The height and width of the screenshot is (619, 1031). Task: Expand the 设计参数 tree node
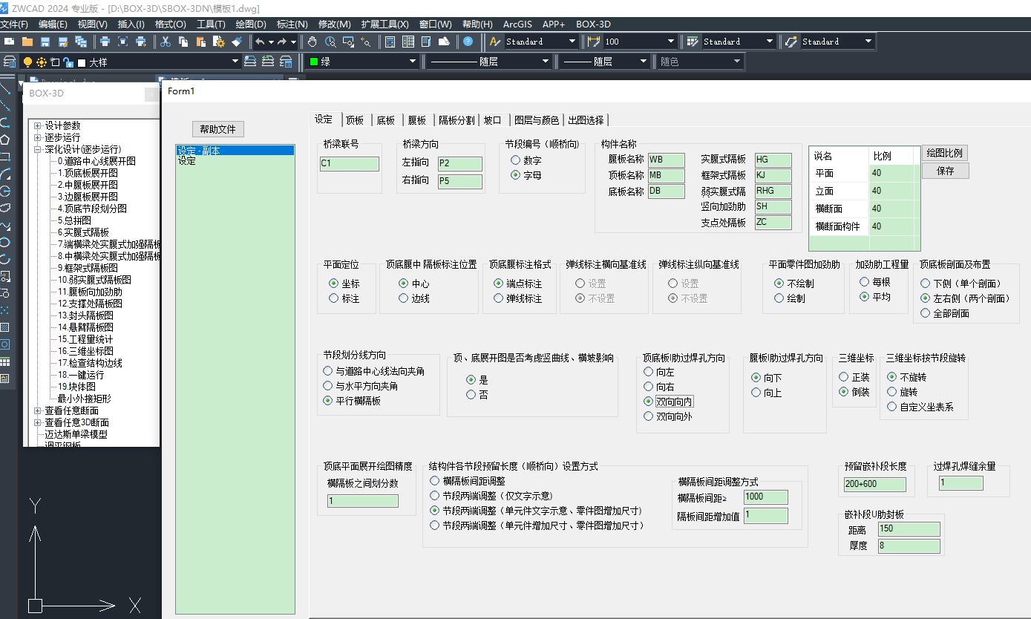(x=38, y=125)
